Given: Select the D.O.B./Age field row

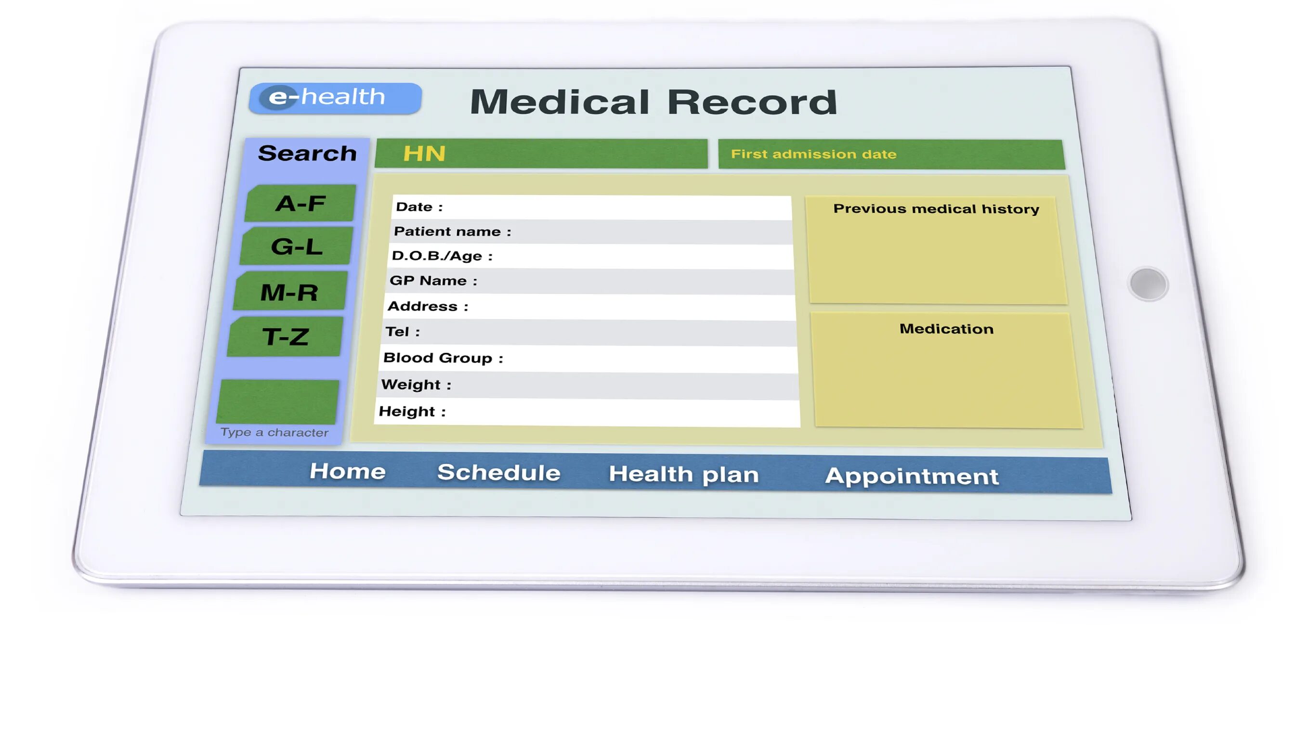Looking at the screenshot, I should tap(591, 257).
